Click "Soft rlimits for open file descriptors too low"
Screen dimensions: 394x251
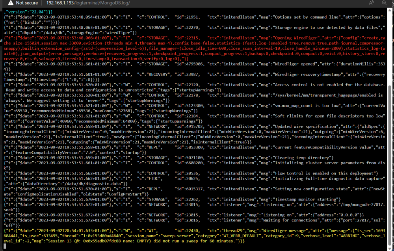[329, 116]
